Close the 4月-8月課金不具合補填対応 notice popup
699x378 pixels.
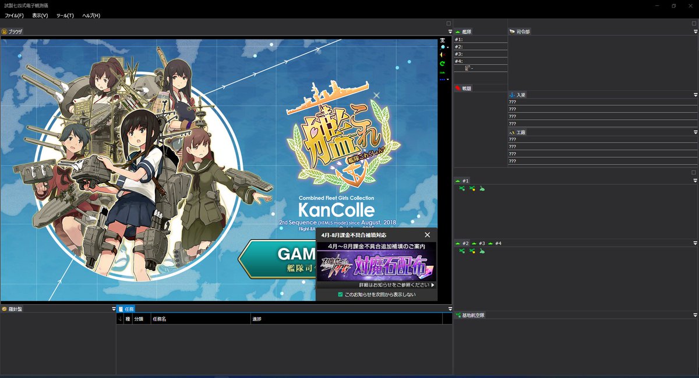pyautogui.click(x=428, y=235)
